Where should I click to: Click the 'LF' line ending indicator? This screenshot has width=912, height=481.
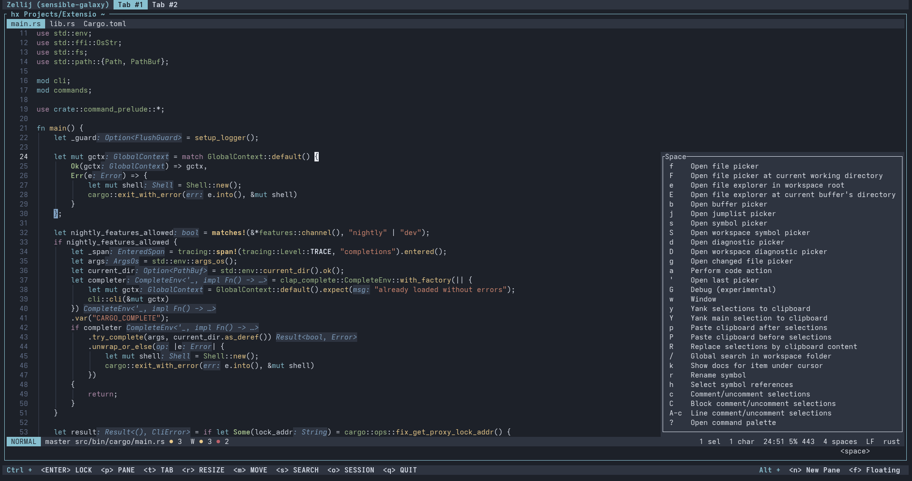(x=870, y=442)
